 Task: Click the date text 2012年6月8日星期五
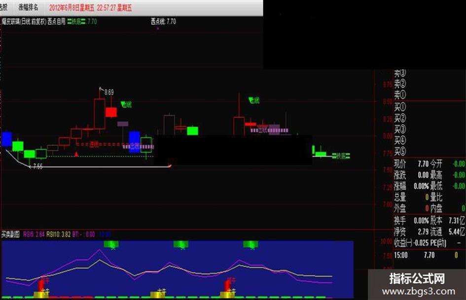(72, 8)
